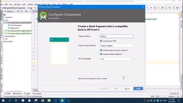Open the Windows notification center icon
The image size is (183, 103).
coord(179,100)
